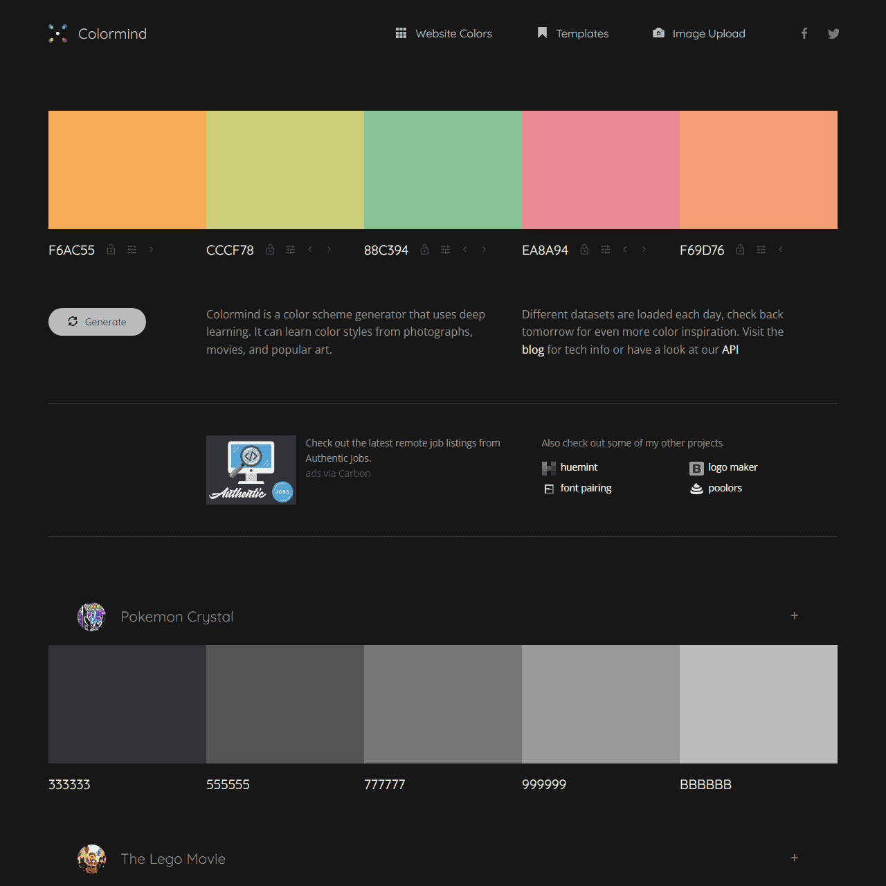The height and width of the screenshot is (886, 886).
Task: Click the huemint project icon
Action: click(548, 467)
